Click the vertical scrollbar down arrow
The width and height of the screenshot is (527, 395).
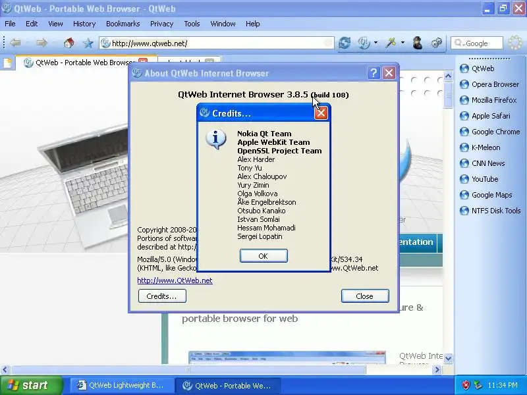[x=448, y=358]
